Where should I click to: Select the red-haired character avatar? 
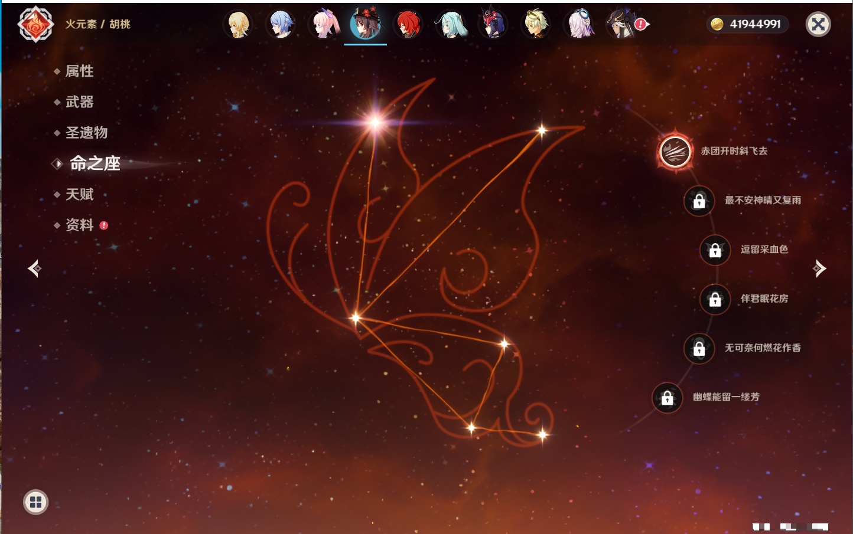click(408, 24)
